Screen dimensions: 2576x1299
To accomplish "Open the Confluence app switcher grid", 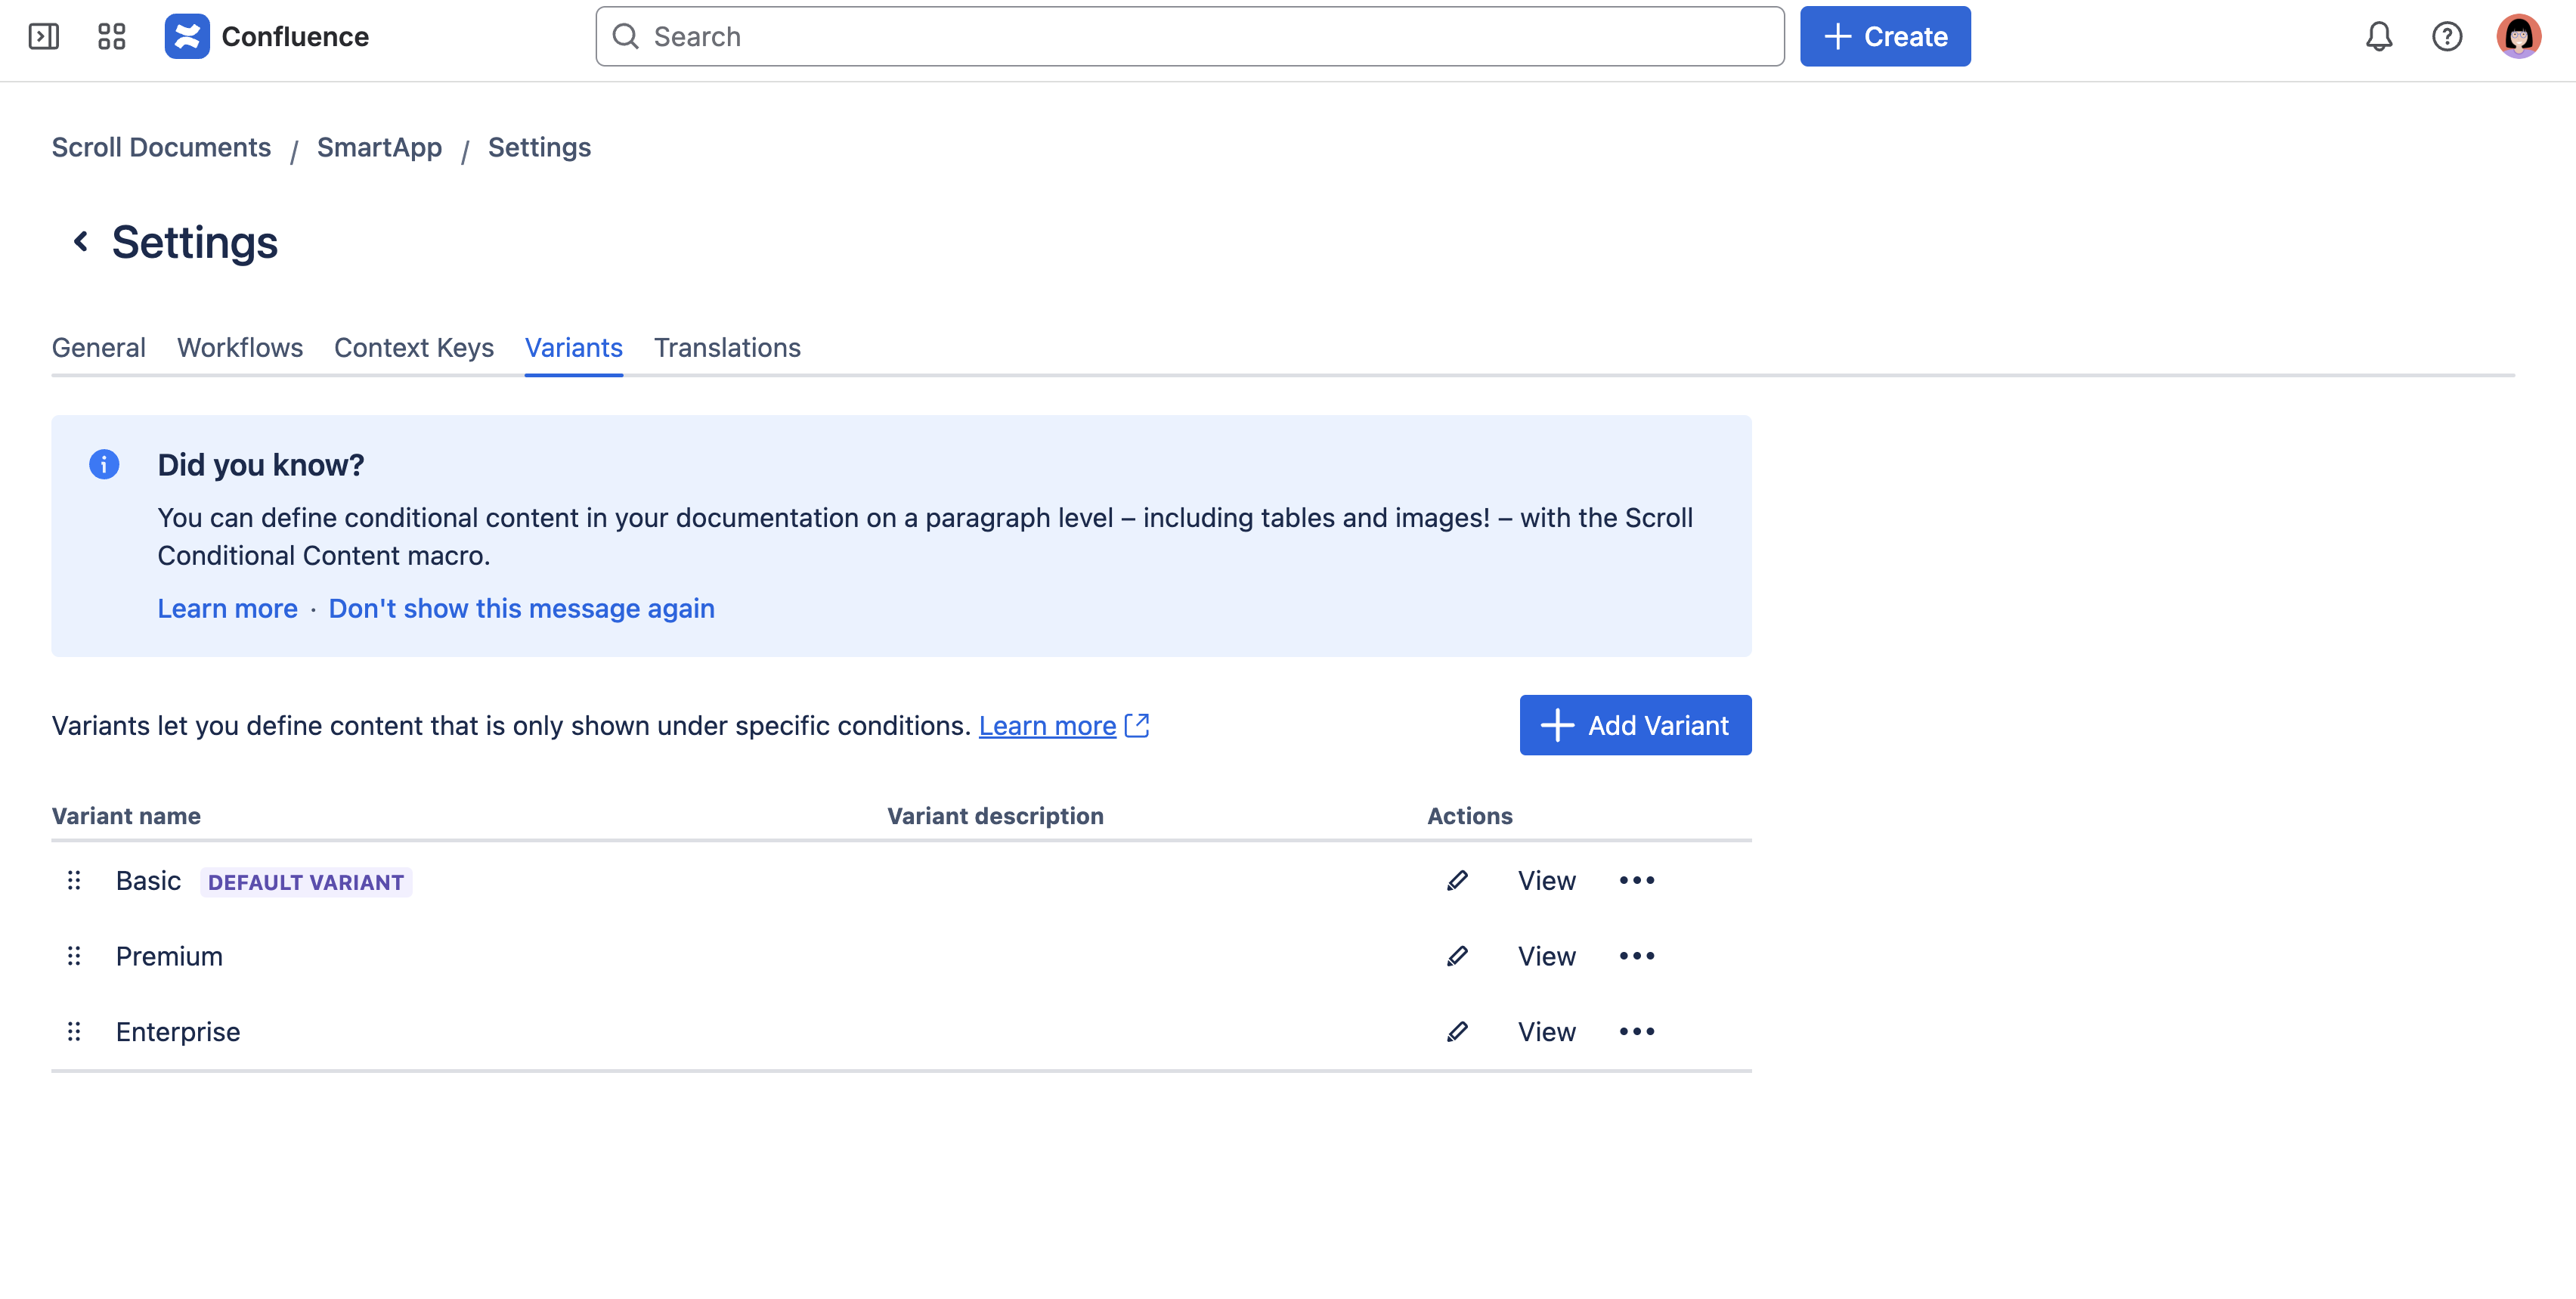I will 111,36.
